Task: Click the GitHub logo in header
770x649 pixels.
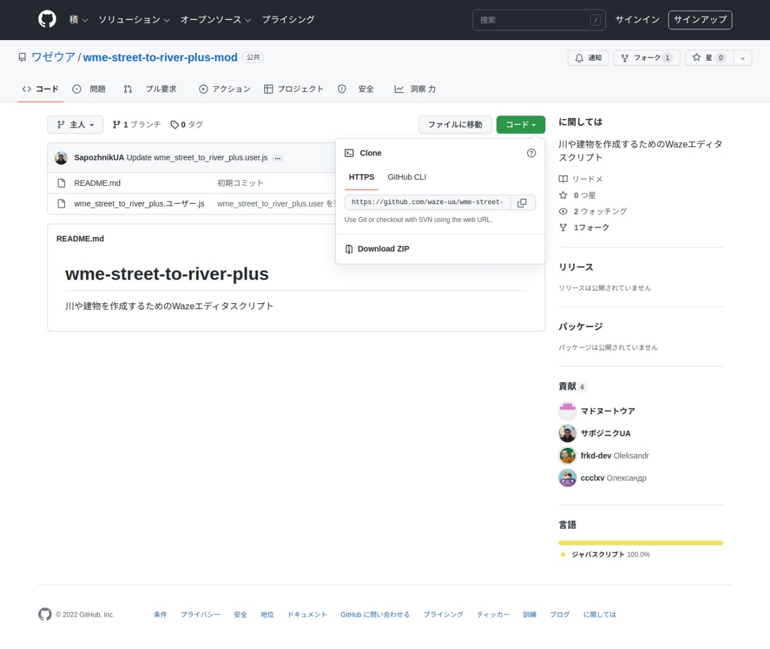Action: pos(47,19)
